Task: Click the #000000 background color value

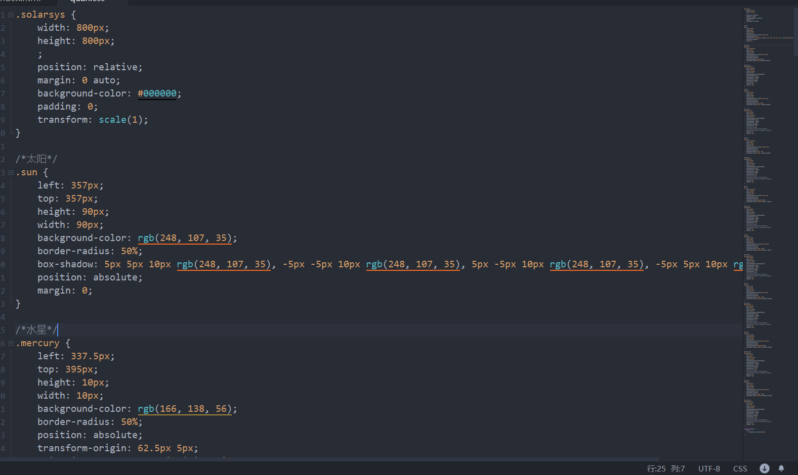Action: (x=157, y=93)
